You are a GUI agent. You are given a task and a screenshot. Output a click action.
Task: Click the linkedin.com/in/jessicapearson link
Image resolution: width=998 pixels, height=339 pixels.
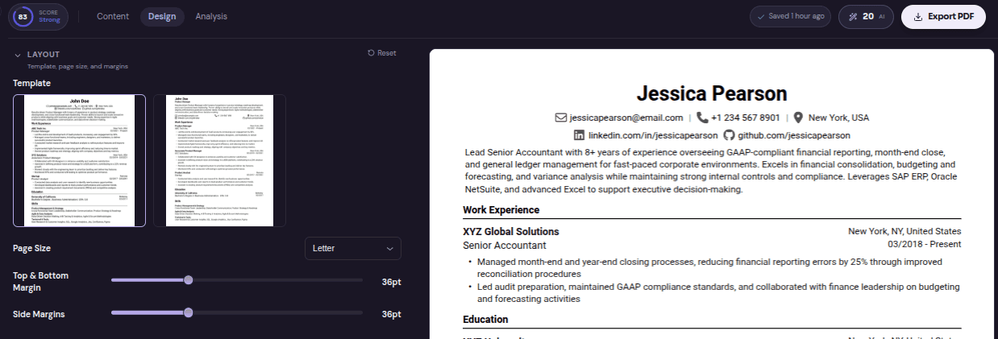point(652,135)
